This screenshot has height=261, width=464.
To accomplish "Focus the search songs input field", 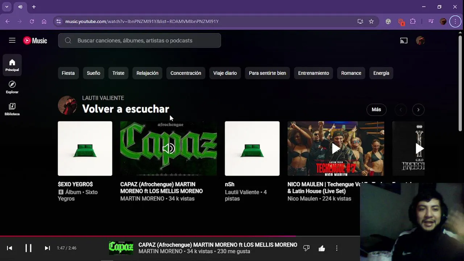I will [140, 41].
